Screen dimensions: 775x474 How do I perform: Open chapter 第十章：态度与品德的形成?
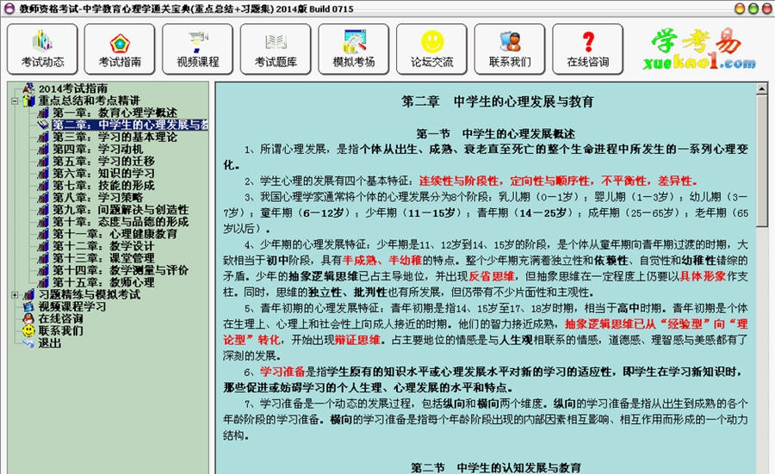[x=121, y=222]
